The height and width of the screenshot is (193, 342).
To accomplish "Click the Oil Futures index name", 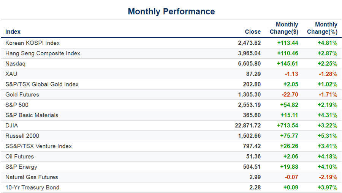I will [19, 156].
